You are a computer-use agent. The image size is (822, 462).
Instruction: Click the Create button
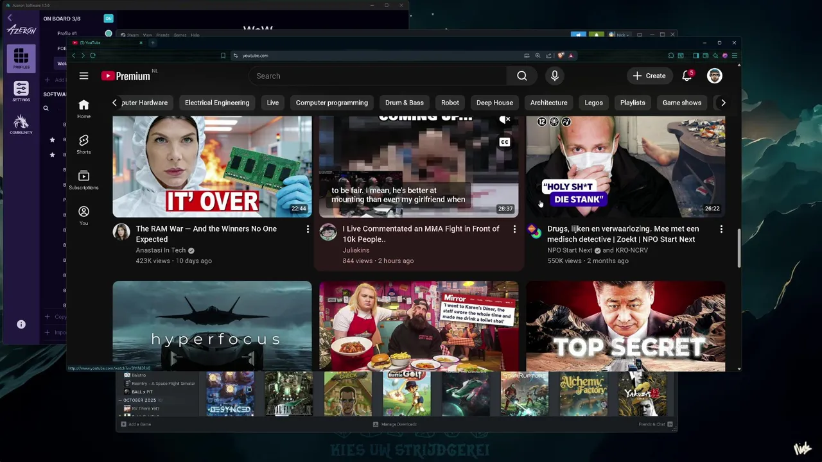point(649,76)
